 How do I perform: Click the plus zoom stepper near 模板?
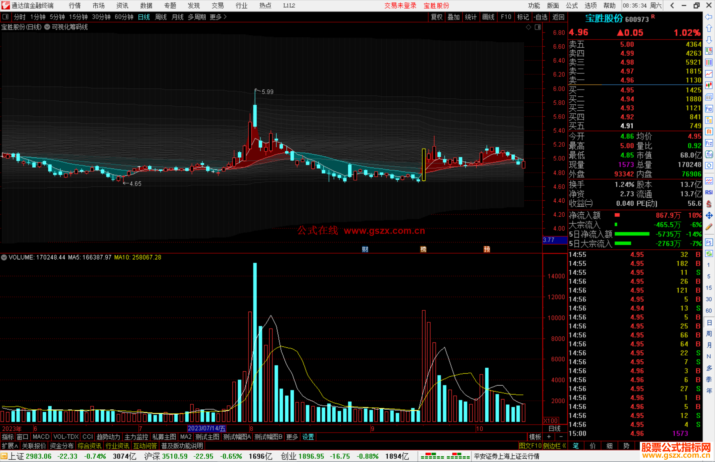[x=549, y=437]
